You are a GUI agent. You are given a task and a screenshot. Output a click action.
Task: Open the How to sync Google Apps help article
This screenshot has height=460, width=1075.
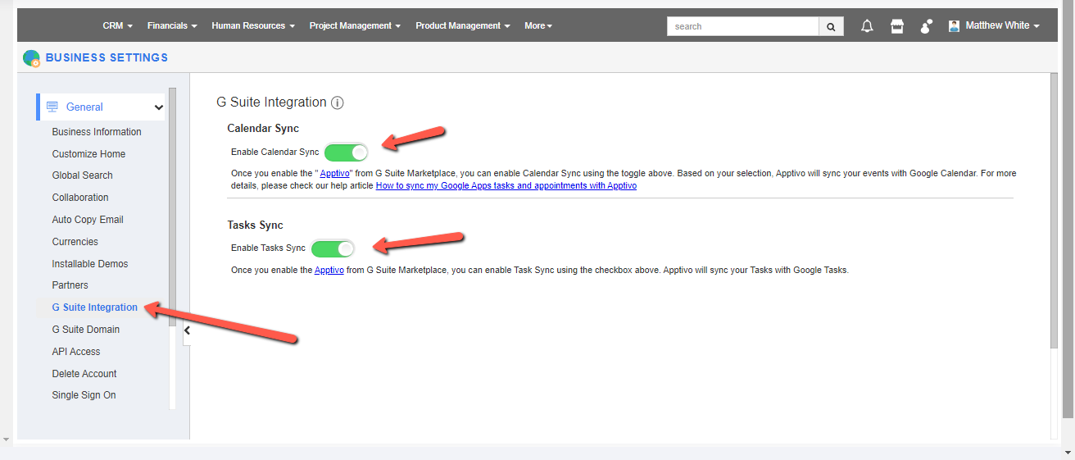[506, 186]
